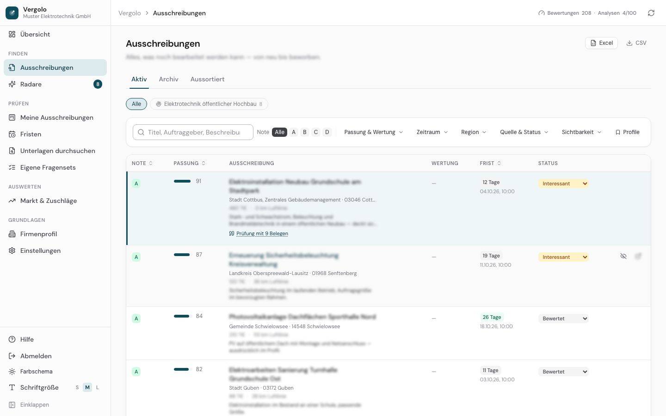Click the Farbschema sun icon

point(12,372)
